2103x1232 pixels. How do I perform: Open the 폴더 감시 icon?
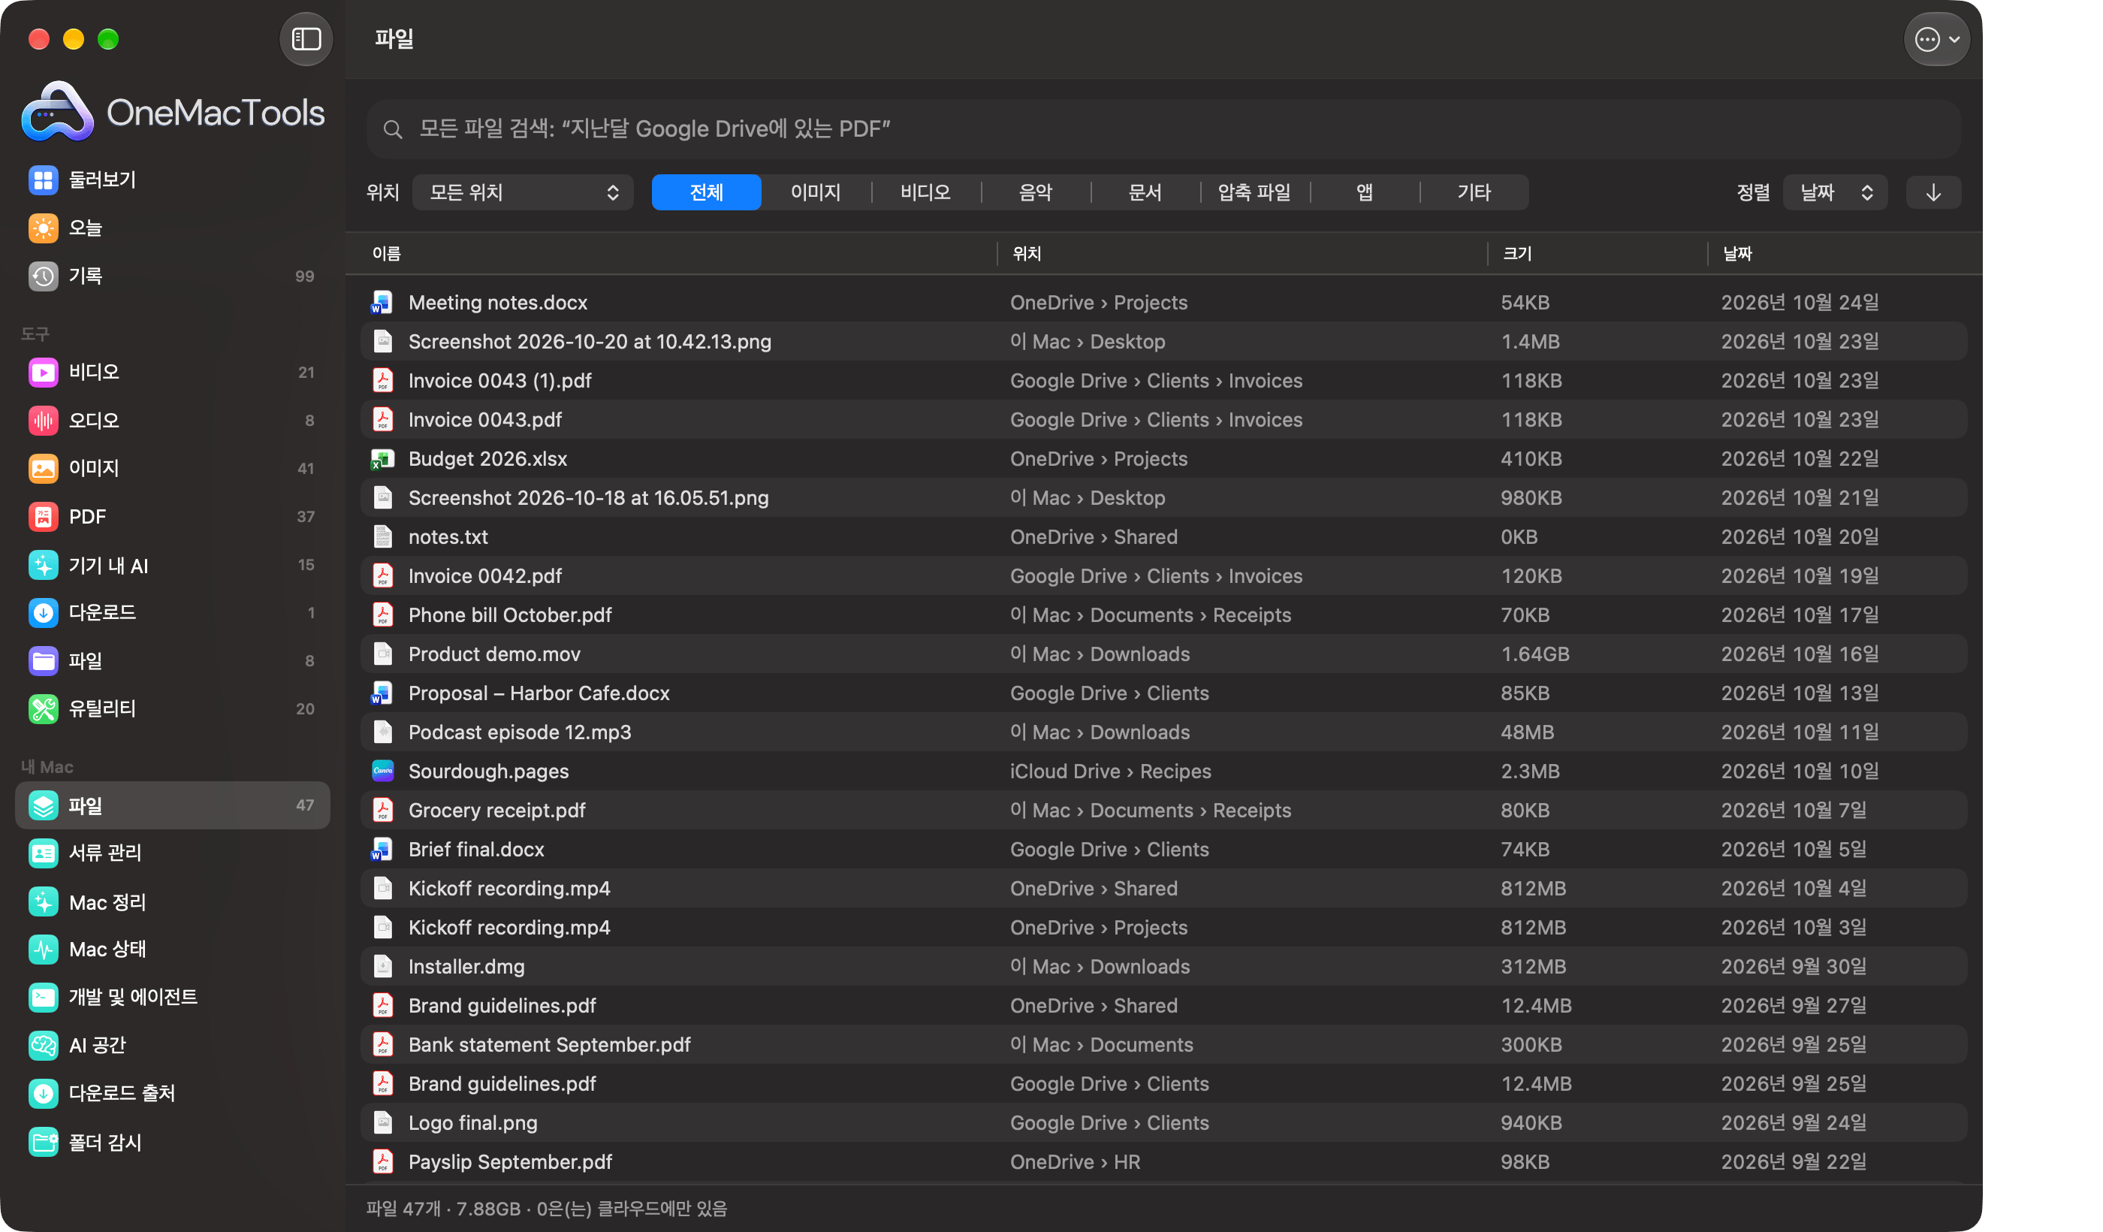(x=44, y=1142)
